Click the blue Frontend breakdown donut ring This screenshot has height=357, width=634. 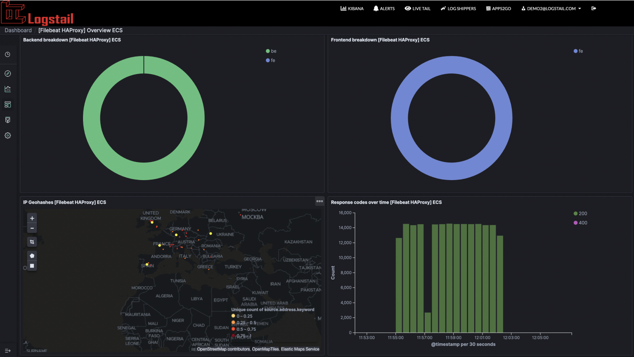pyautogui.click(x=400, y=118)
